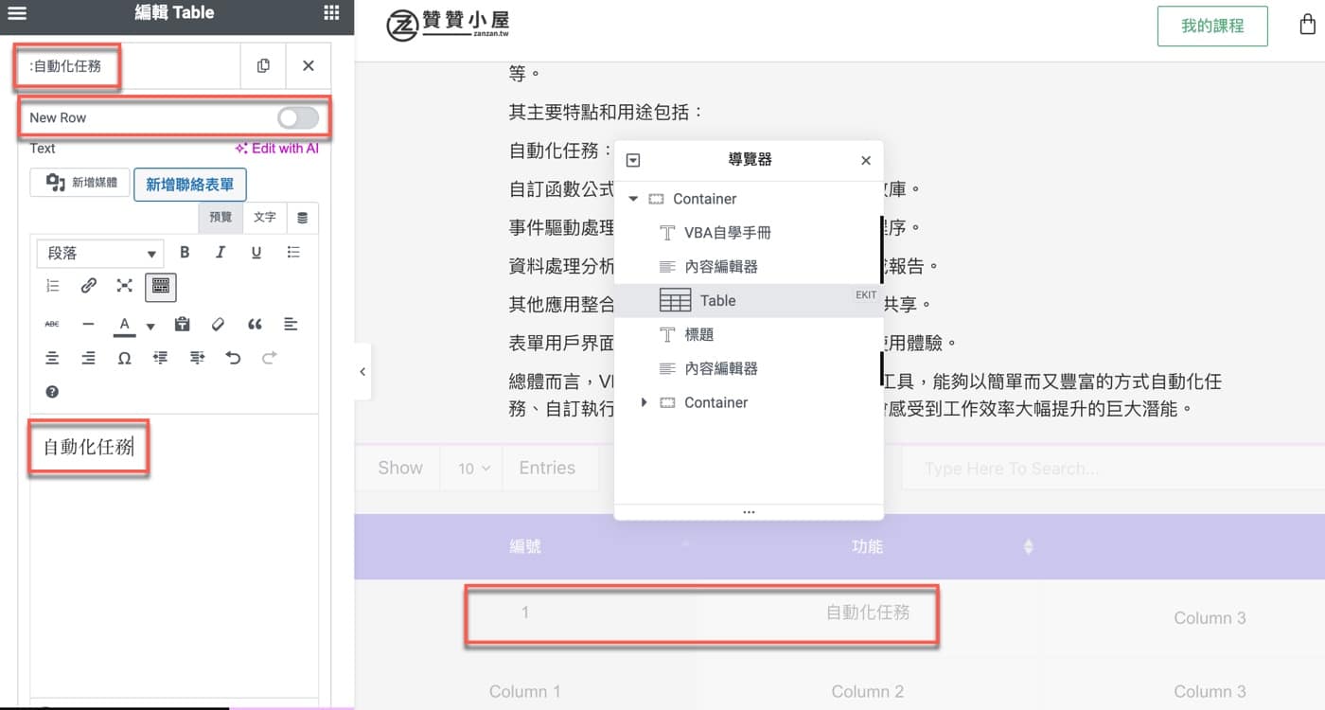Select VBA自學手冊 in the navigator
This screenshot has height=710, width=1325.
(728, 233)
